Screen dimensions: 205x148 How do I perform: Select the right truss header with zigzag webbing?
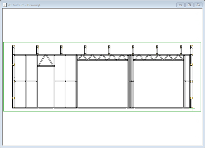(159, 57)
